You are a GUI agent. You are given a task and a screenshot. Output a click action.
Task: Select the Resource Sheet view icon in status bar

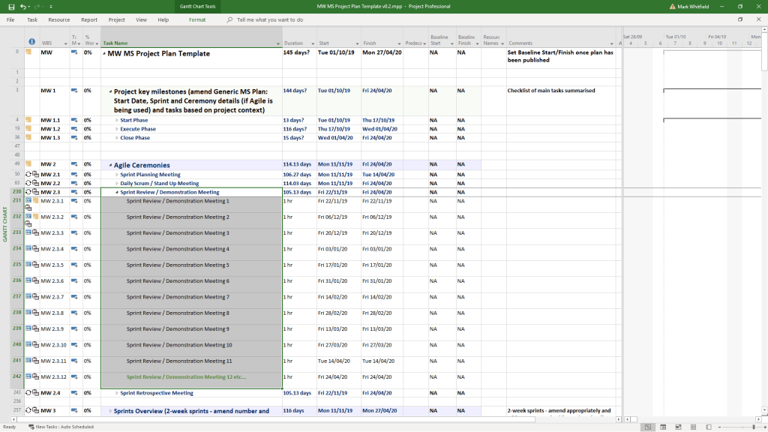pyautogui.click(x=693, y=427)
